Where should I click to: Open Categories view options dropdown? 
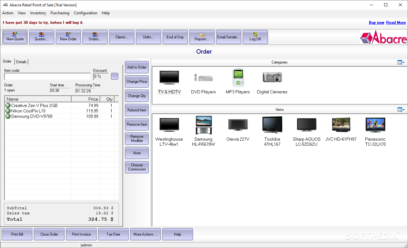pos(401,62)
